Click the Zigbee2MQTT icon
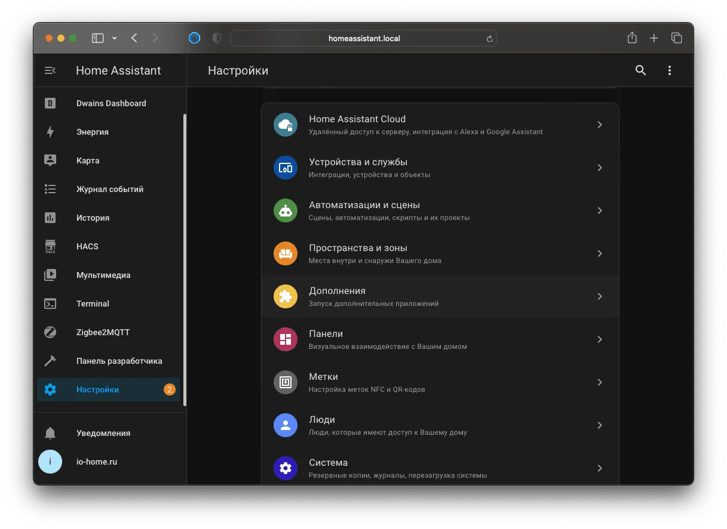 pos(50,332)
